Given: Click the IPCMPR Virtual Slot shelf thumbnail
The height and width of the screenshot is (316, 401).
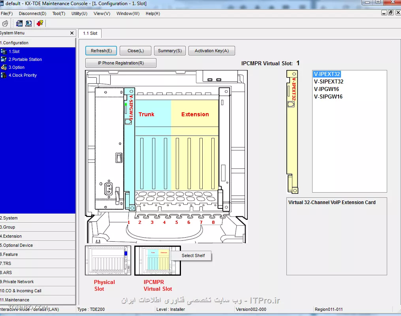Looking at the screenshot, I should pos(158,260).
